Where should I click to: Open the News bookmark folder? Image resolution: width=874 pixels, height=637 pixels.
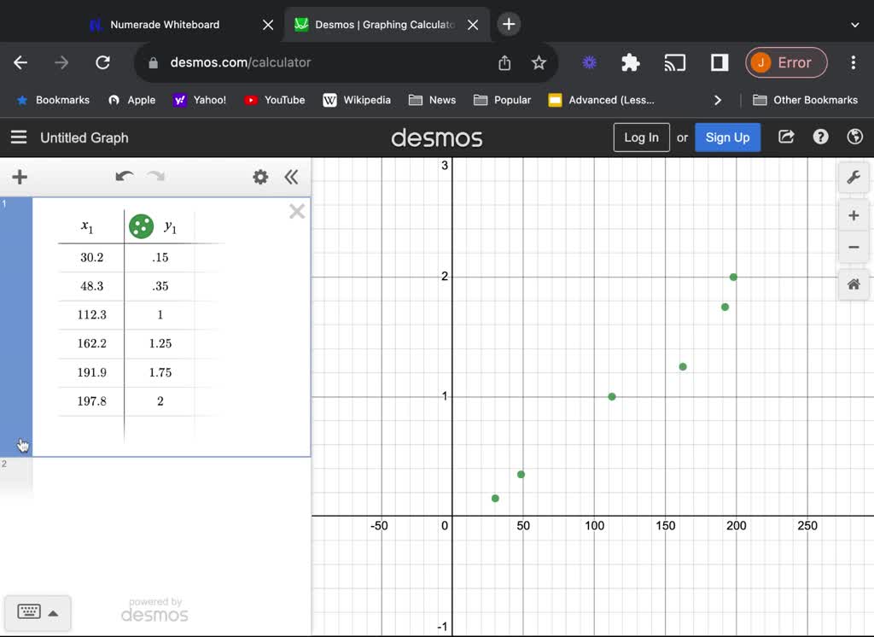click(433, 100)
